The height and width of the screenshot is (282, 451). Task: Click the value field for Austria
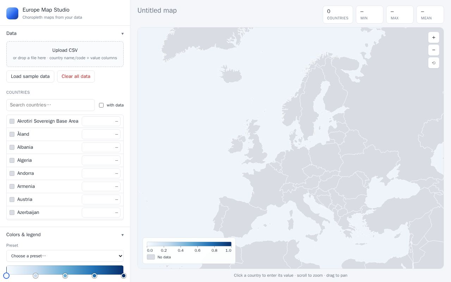coord(101,200)
